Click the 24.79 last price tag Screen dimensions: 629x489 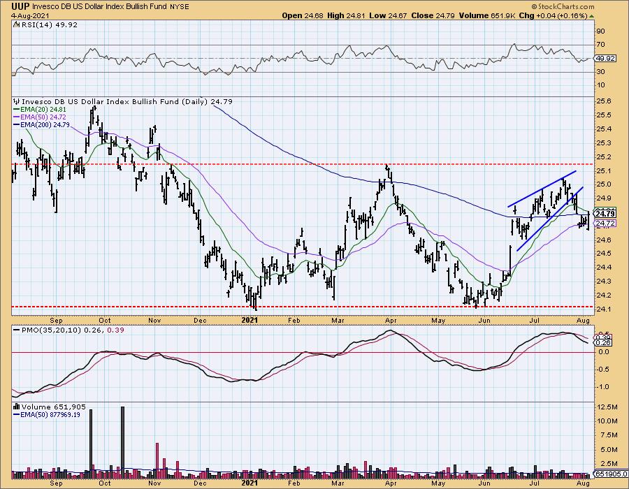tap(605, 214)
